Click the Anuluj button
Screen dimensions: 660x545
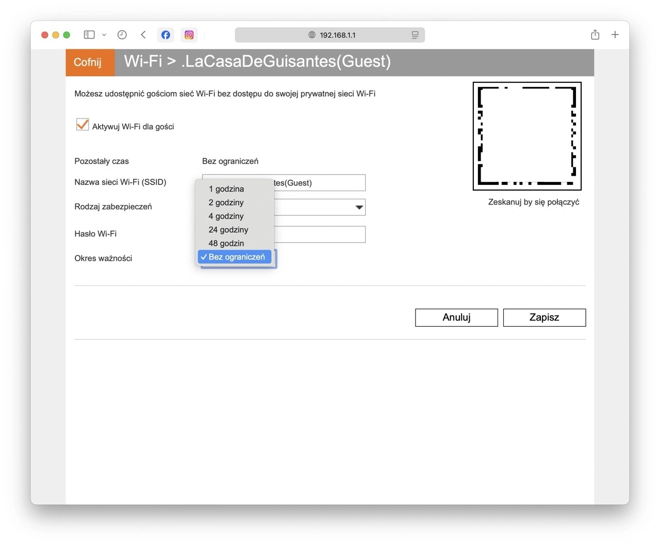(x=456, y=317)
